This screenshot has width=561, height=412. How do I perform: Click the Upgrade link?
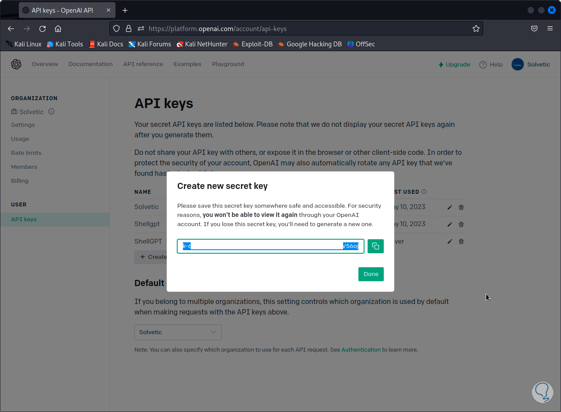454,65
